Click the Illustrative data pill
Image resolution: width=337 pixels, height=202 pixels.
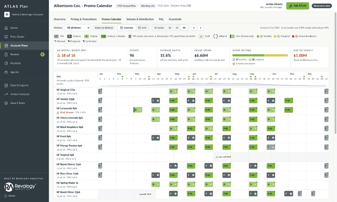pyautogui.click(x=322, y=6)
